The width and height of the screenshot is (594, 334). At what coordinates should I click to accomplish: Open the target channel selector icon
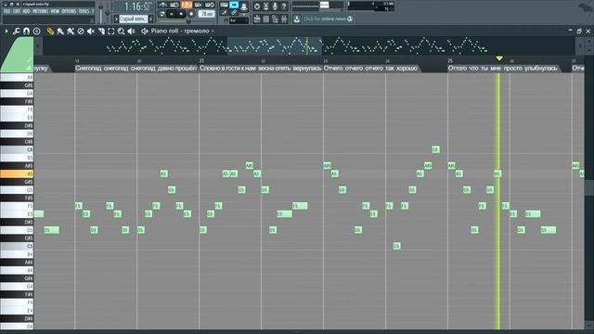145,31
